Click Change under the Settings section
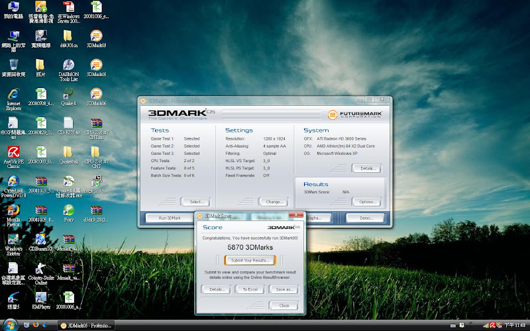Image resolution: width=530 pixels, height=331 pixels. tap(274, 201)
